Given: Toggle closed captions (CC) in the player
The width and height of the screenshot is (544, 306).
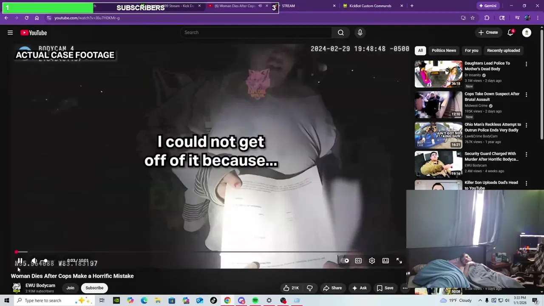Looking at the screenshot, I should (358, 261).
